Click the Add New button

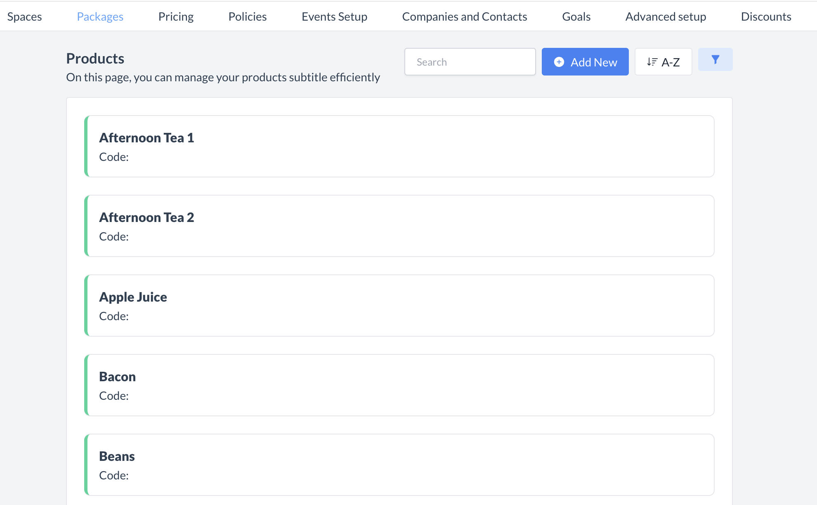click(585, 61)
